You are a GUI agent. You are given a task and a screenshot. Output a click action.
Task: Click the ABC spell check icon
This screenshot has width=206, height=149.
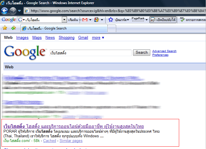point(182,20)
